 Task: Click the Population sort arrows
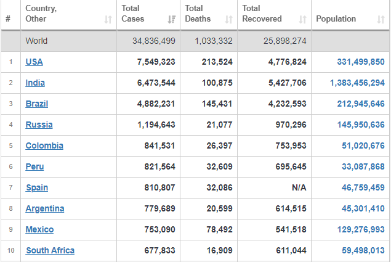pyautogui.click(x=381, y=19)
